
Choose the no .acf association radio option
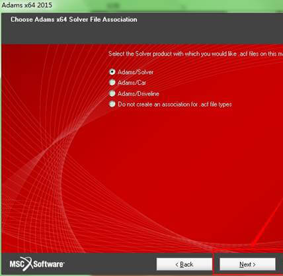[112, 104]
